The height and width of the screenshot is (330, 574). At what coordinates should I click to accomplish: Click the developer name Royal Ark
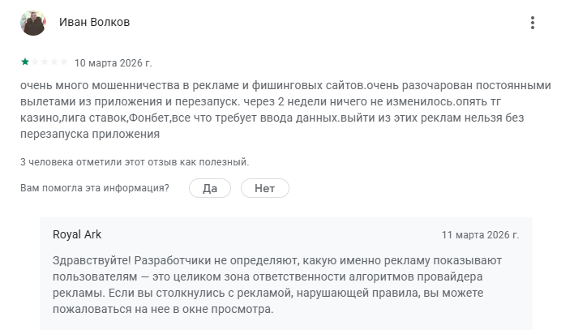tap(77, 234)
